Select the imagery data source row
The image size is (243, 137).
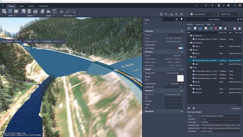[214, 46]
